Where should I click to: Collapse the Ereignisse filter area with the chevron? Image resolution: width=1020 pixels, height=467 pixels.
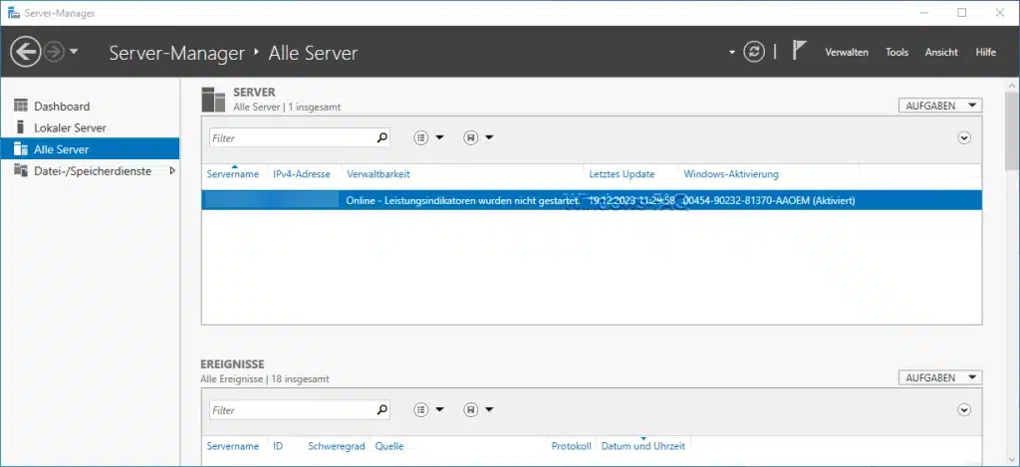[x=964, y=410]
